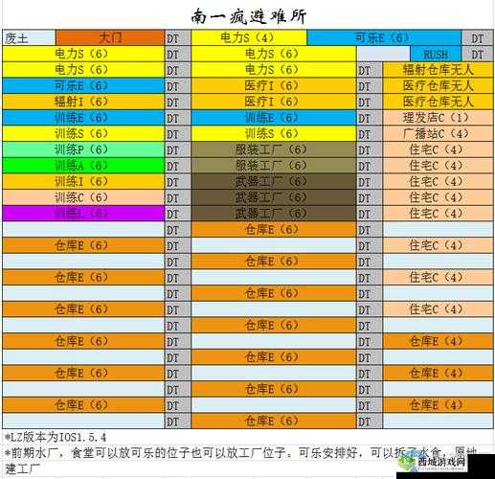
Task: Click the 训练S（6） cell in the left column
Action: pos(83,134)
